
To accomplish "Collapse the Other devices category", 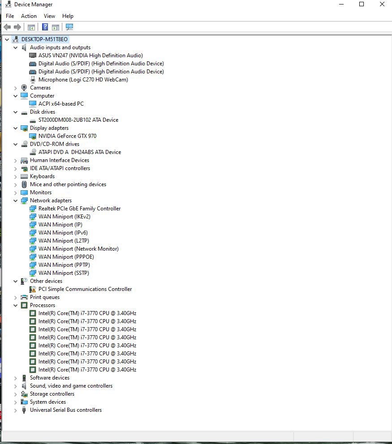I will pos(16,281).
